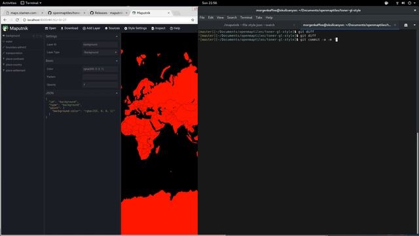Open terminal Help menu

[269, 18]
